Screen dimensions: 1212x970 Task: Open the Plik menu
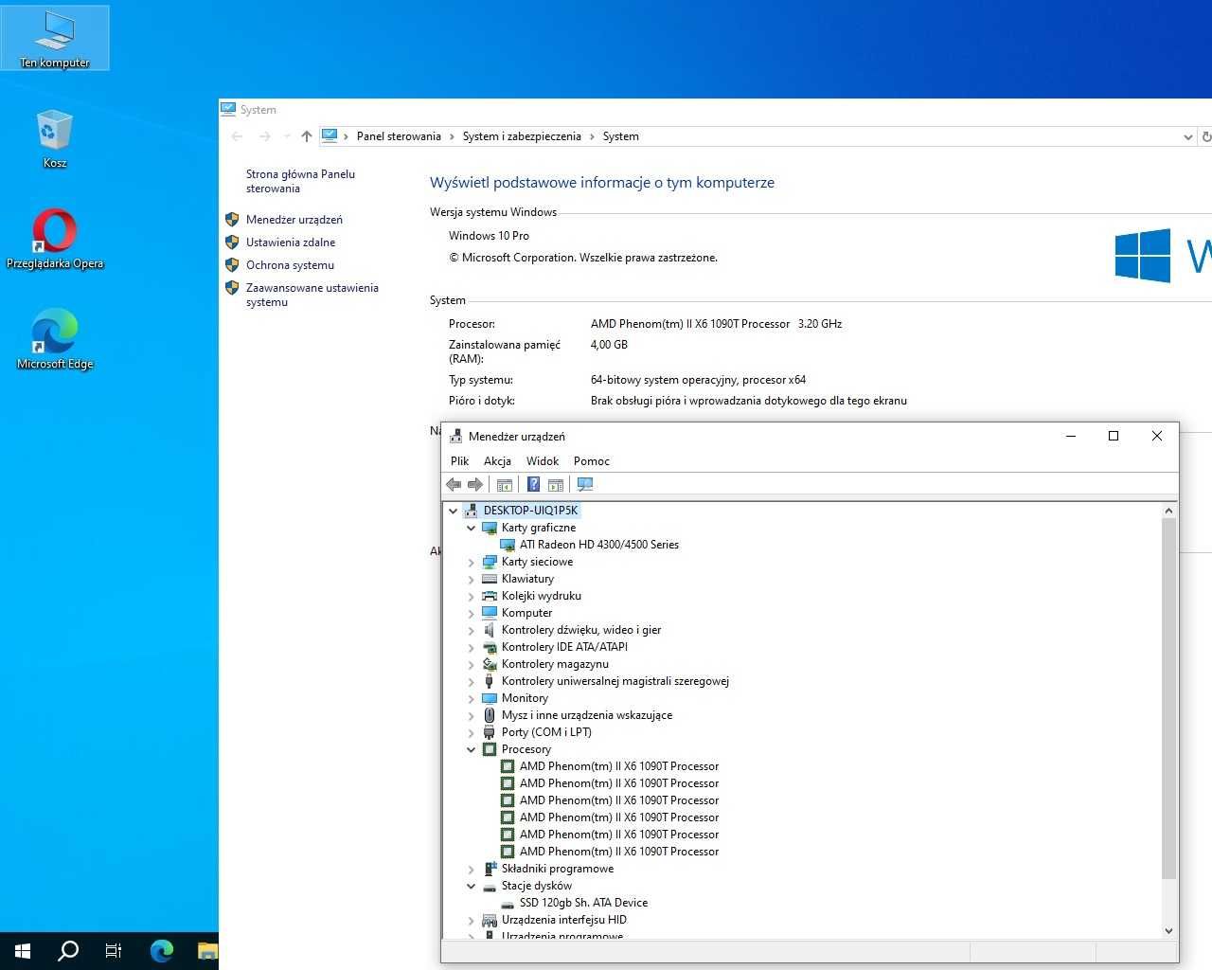point(460,461)
